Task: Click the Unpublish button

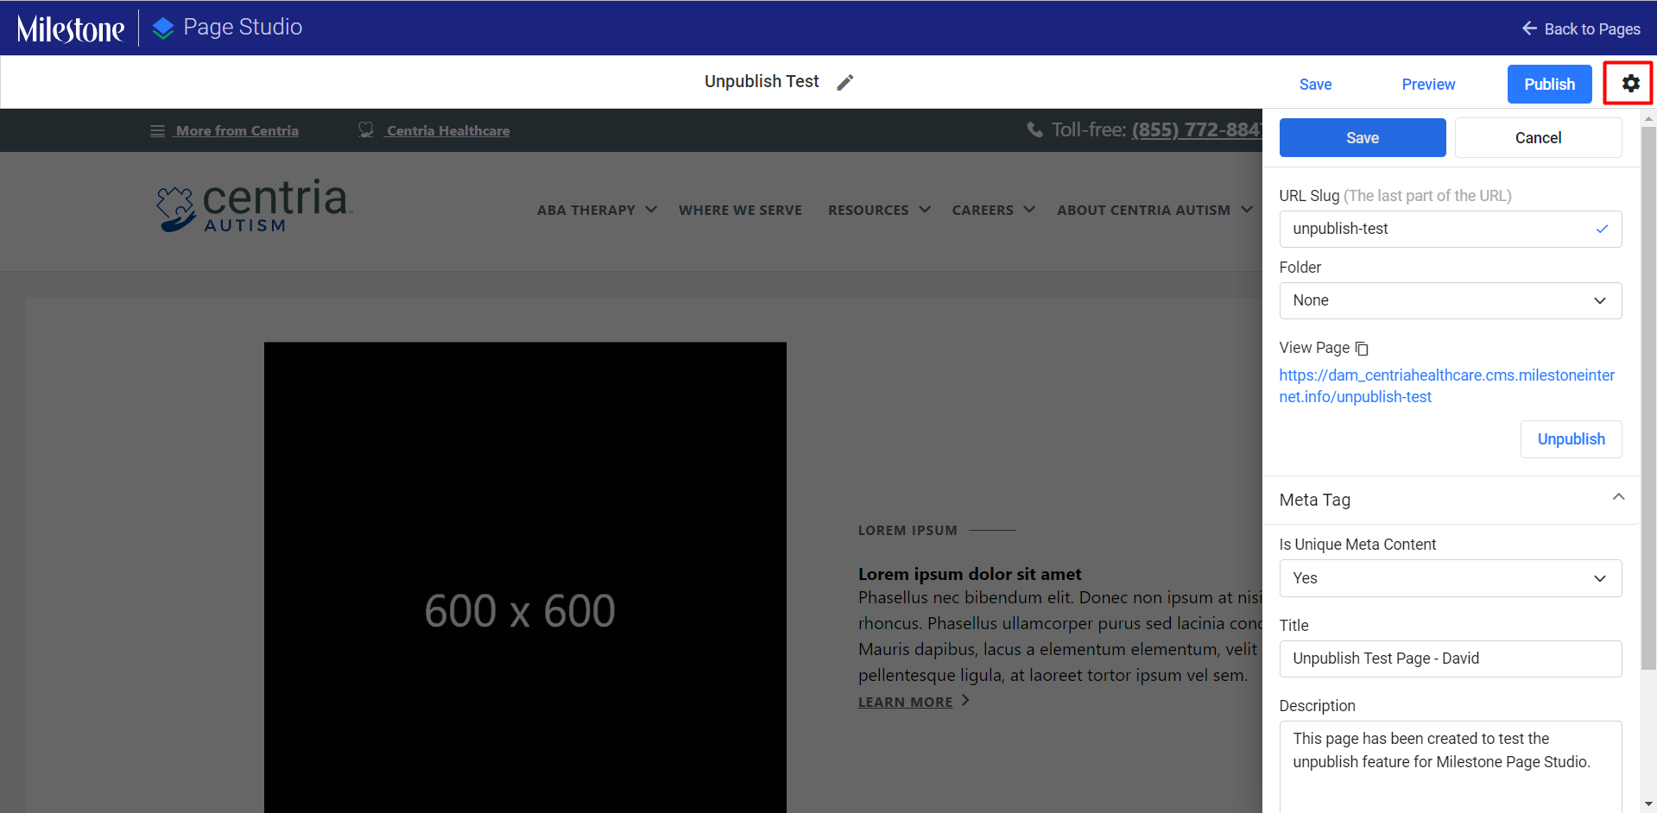Action: click(1571, 439)
